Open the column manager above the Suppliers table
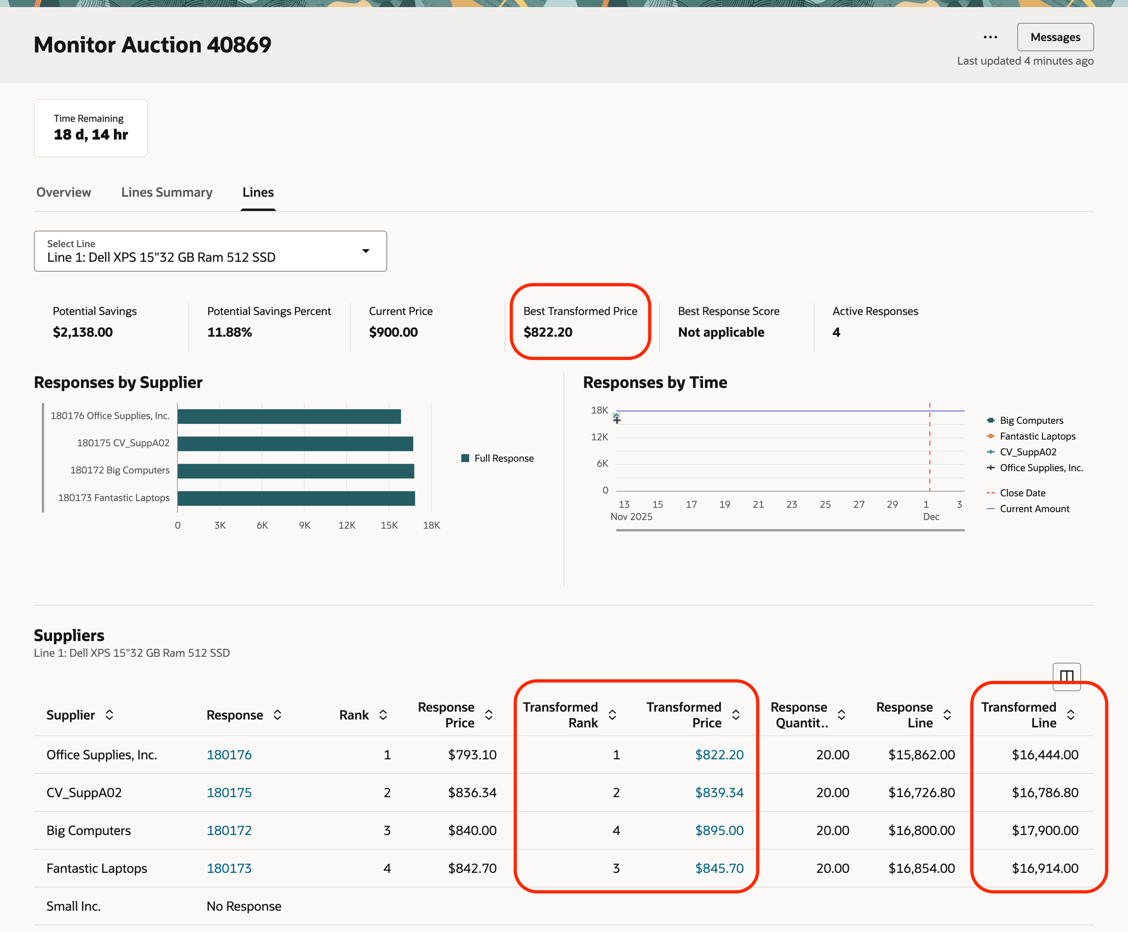Screen dimensions: 1128x932 coord(1066,677)
